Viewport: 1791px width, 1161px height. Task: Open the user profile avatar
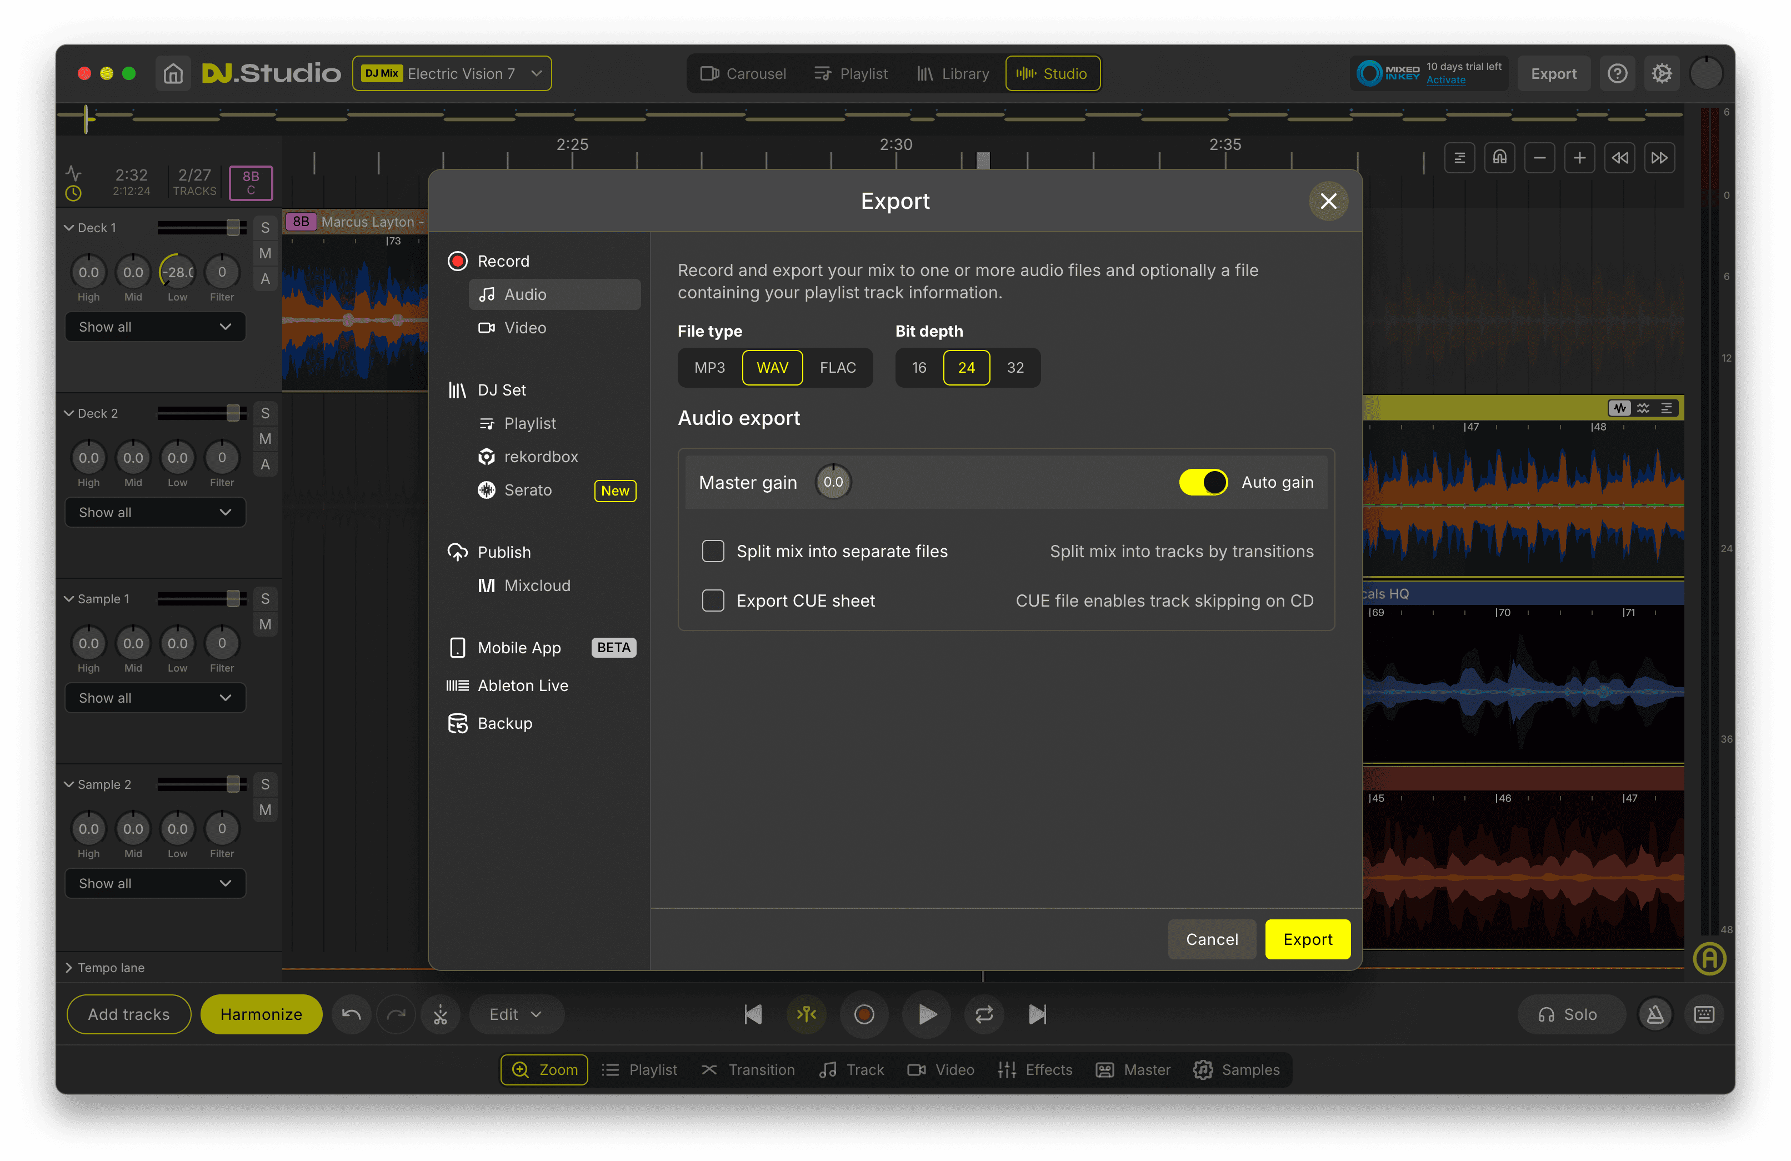[1707, 74]
